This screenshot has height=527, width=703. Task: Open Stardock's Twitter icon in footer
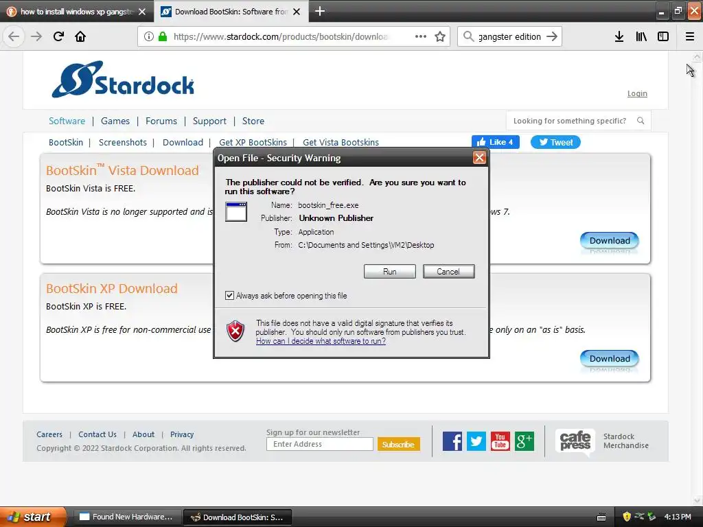(476, 441)
